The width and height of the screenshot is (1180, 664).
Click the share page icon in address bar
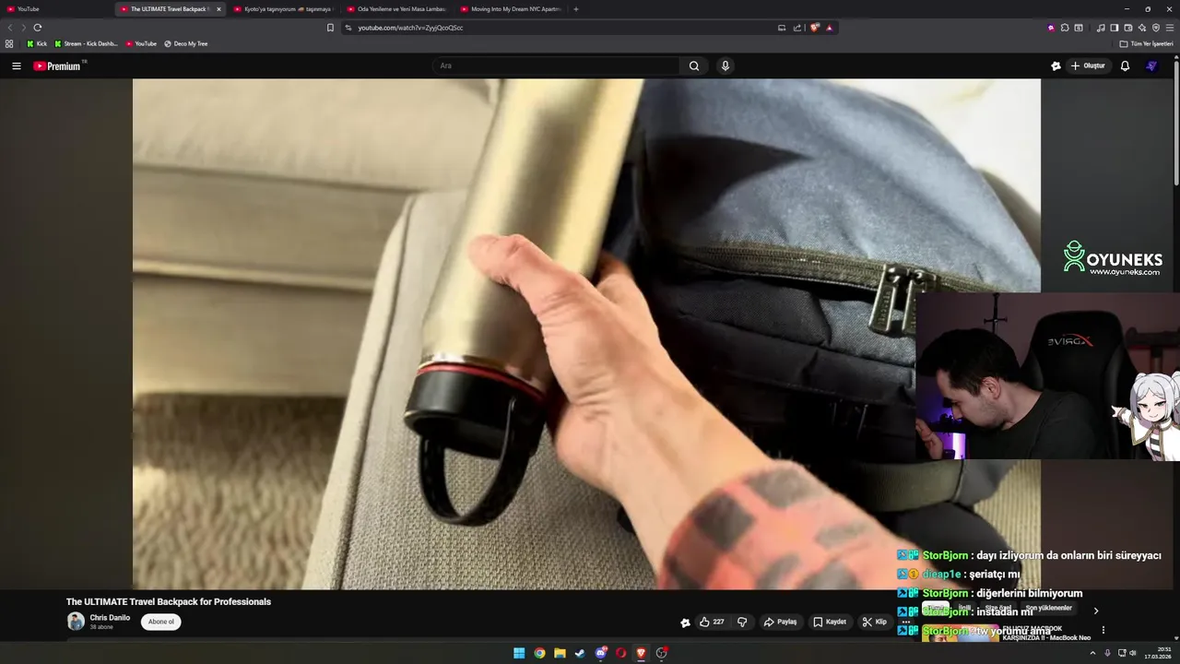click(x=797, y=28)
